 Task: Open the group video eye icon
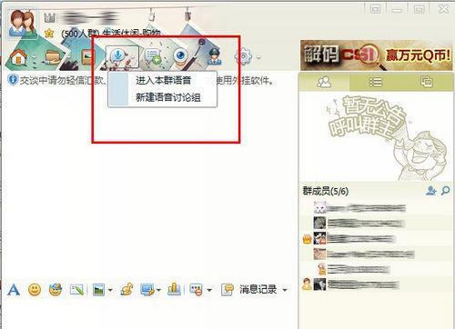[181, 55]
